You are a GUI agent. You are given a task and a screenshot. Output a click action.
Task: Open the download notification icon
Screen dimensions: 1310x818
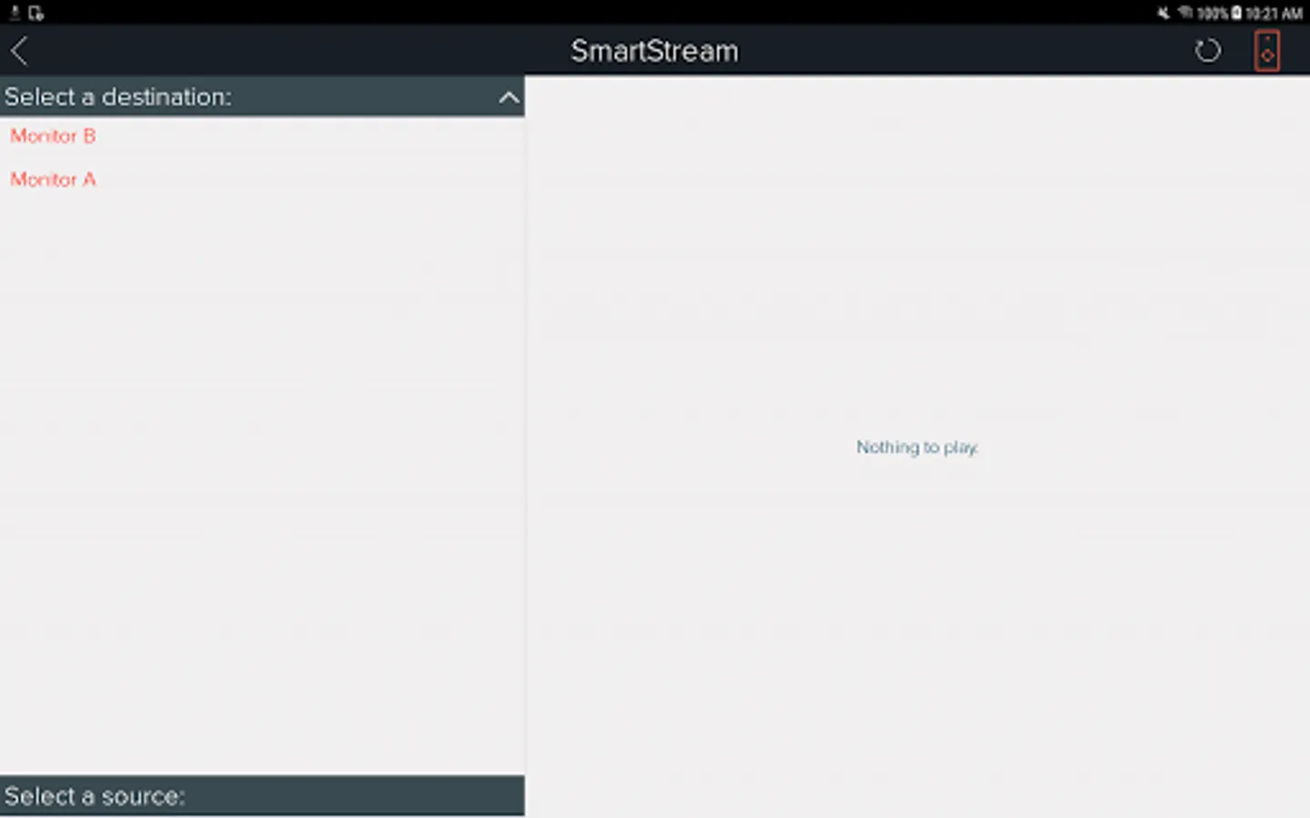tap(15, 13)
